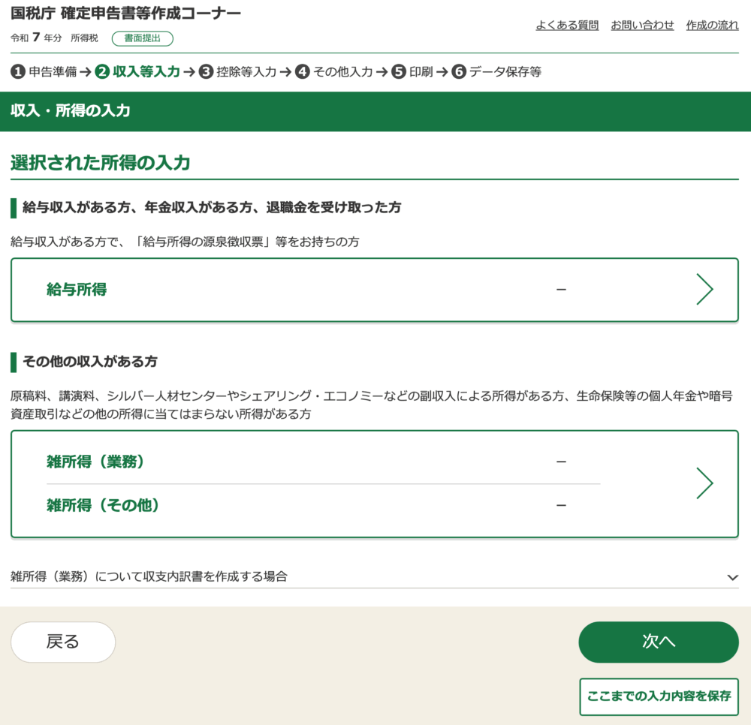Open the 雑所得 entry section via its arrow

click(x=704, y=483)
